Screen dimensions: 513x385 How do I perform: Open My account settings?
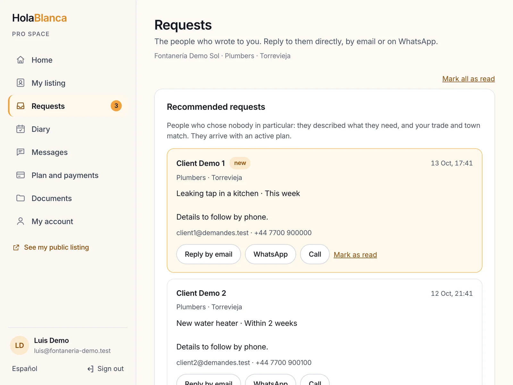pyautogui.click(x=68, y=222)
